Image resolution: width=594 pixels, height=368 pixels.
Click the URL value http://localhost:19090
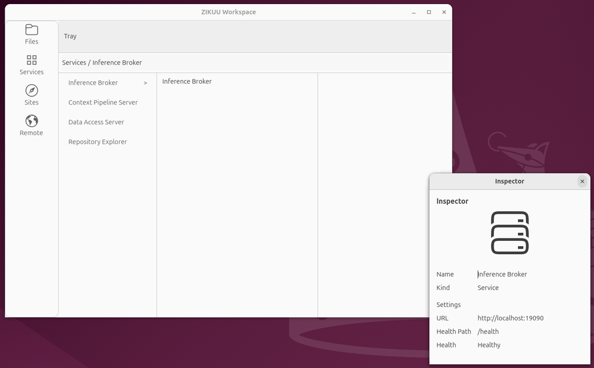[510, 318]
